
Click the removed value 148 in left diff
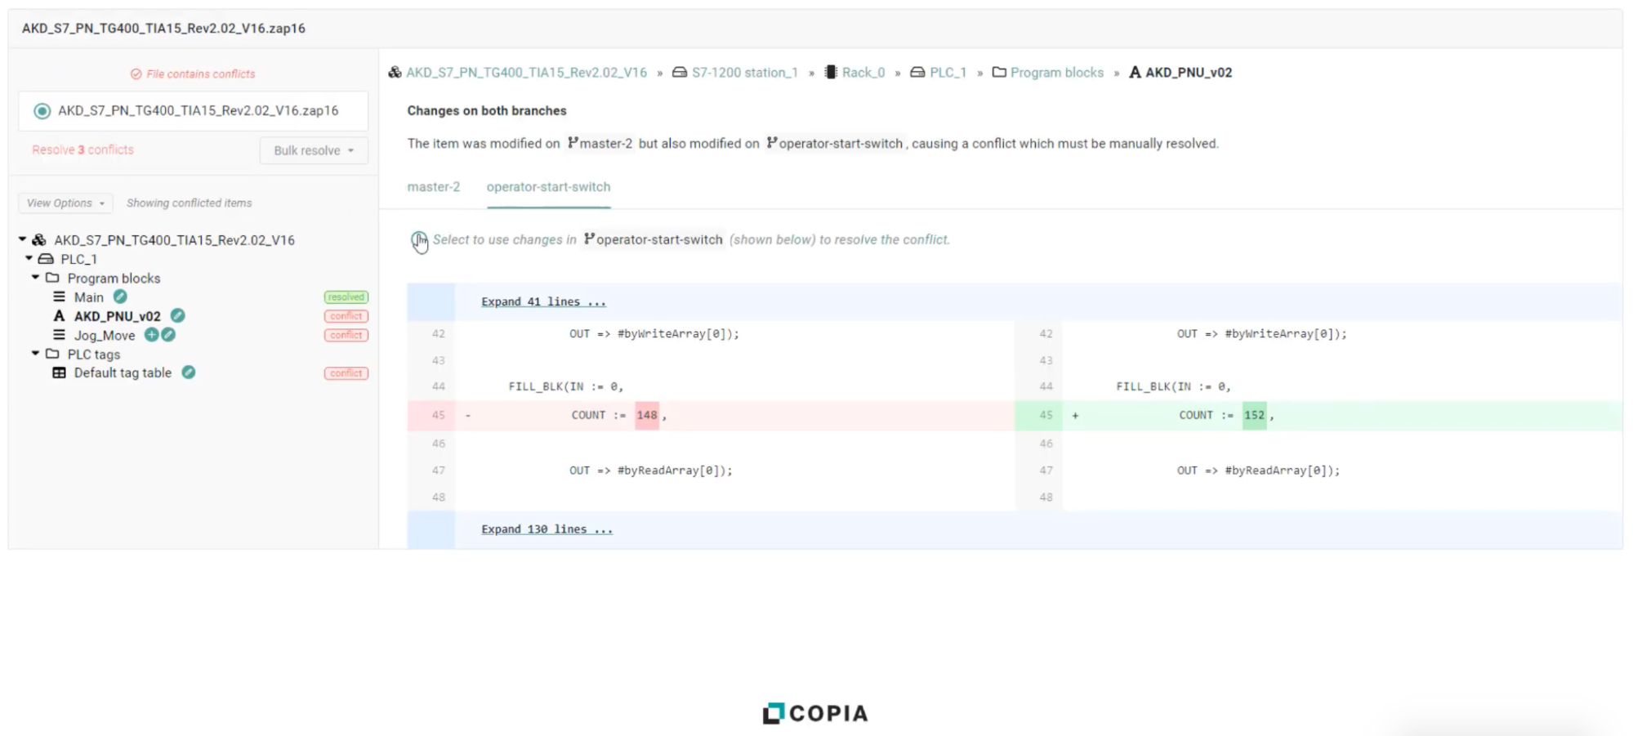(x=647, y=415)
